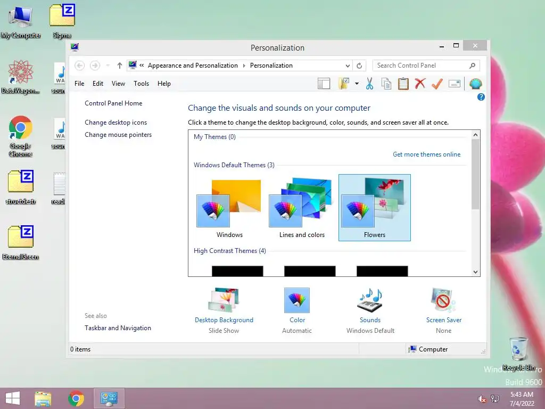Select the Flowers theme

[x=374, y=208]
